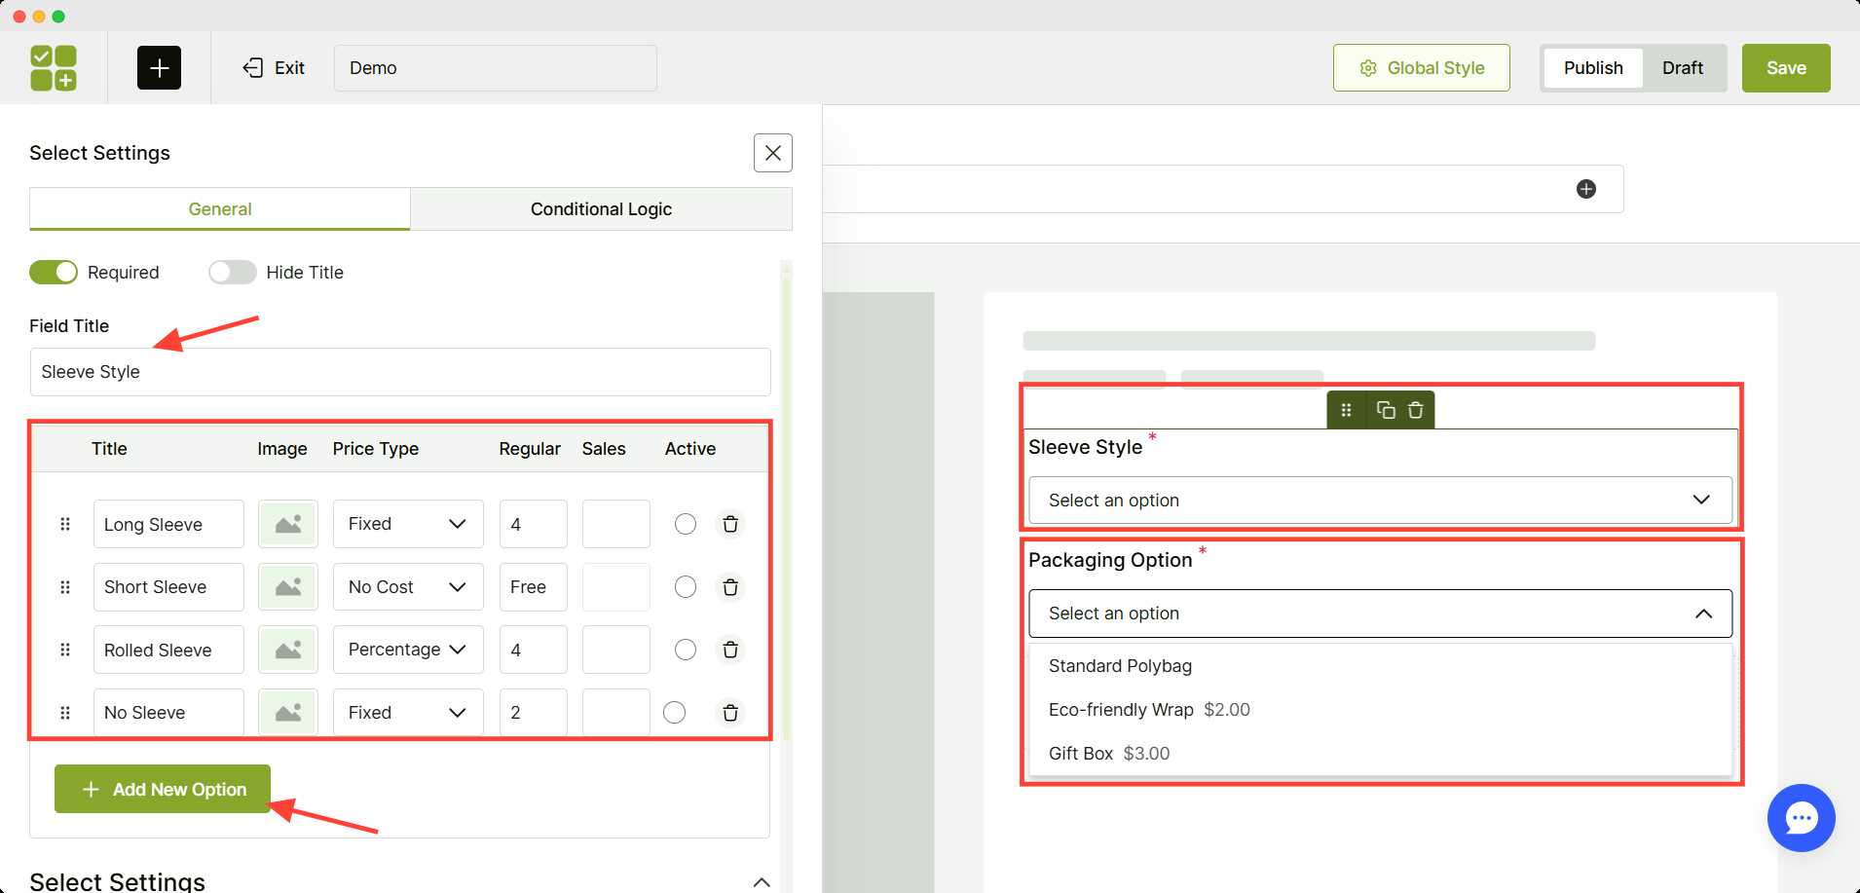The width and height of the screenshot is (1860, 893).
Task: Collapse the bottom Select Settings section
Action: 762,882
